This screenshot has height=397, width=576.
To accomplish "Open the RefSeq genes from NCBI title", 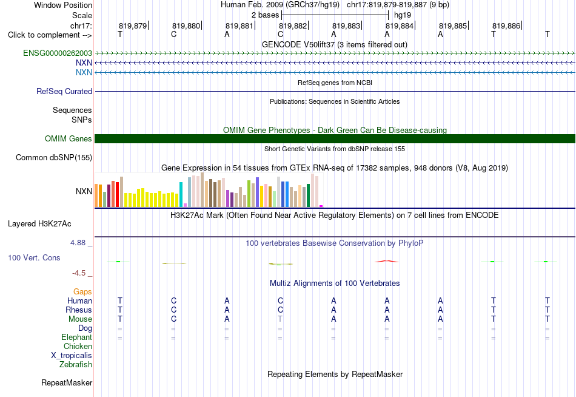I will tap(335, 83).
